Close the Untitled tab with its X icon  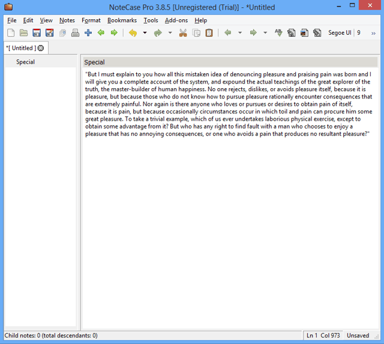point(41,48)
